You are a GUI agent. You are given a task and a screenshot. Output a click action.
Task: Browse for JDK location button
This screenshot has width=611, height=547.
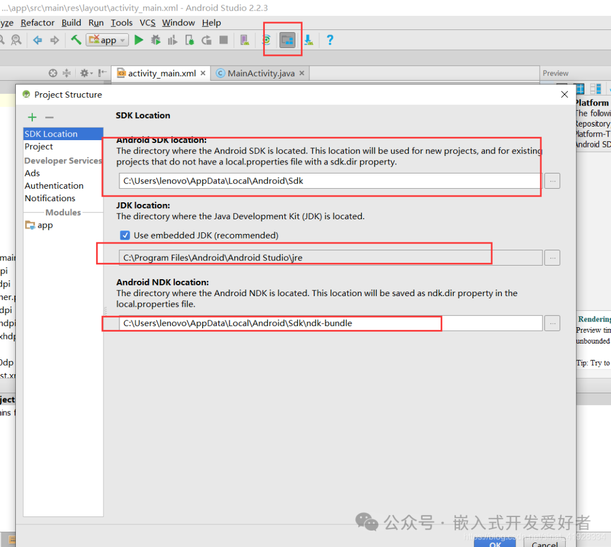552,258
